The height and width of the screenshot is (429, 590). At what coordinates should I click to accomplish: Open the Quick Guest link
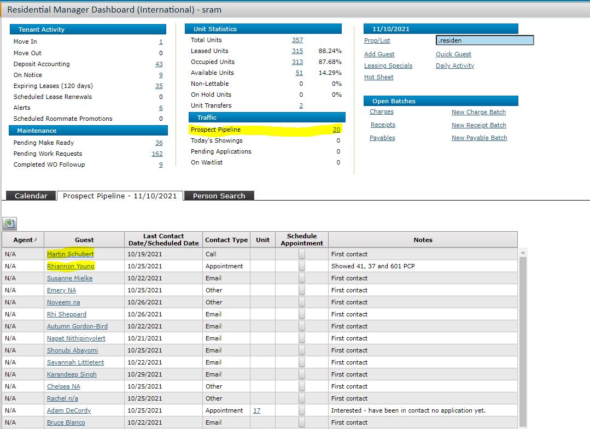453,54
